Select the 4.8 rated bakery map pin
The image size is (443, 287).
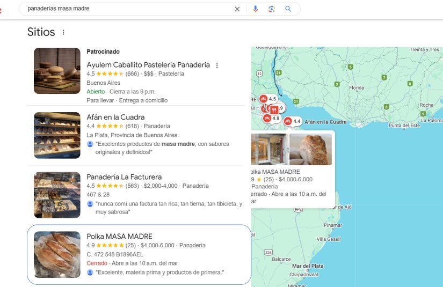pyautogui.click(x=271, y=119)
